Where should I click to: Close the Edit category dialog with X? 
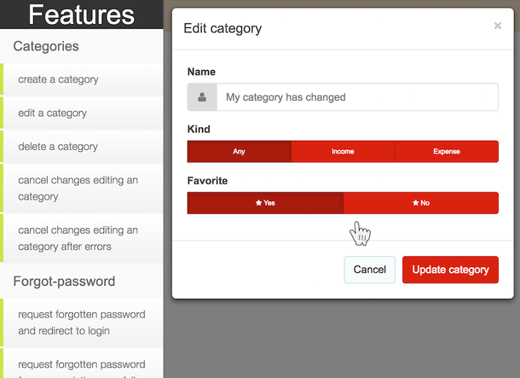point(497,26)
